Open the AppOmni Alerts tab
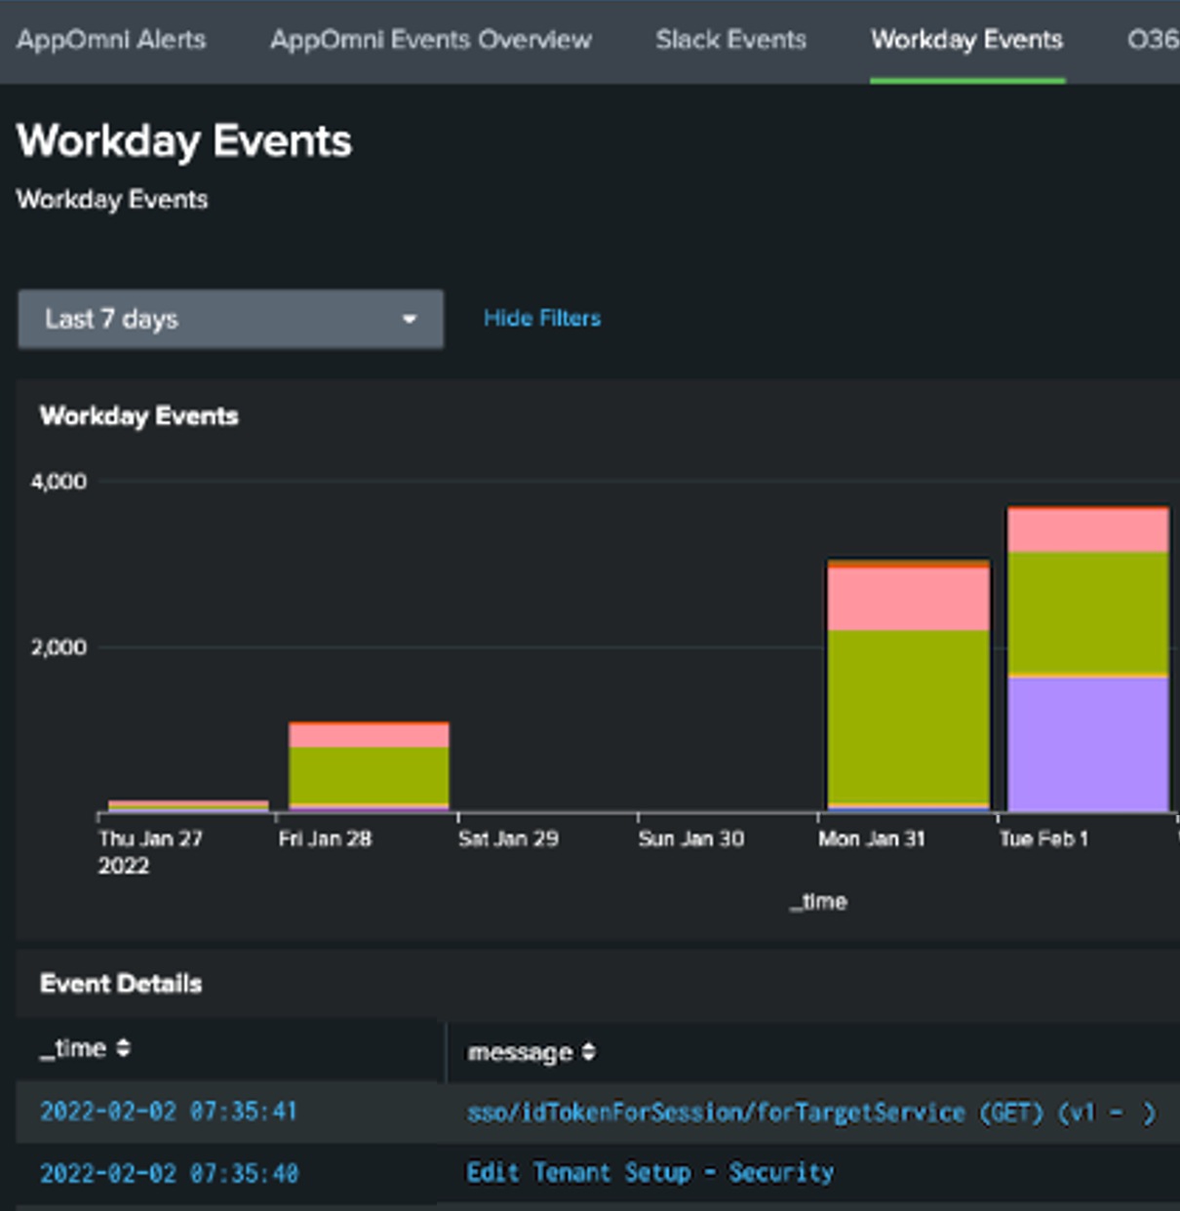The width and height of the screenshot is (1180, 1211). pos(110,40)
